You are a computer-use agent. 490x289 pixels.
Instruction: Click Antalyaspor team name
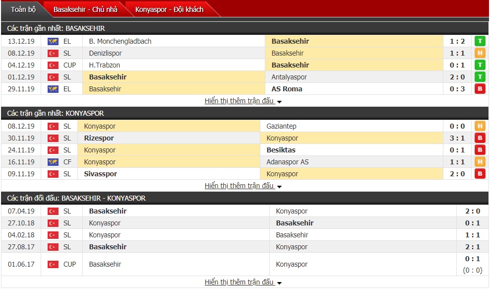pos(289,77)
